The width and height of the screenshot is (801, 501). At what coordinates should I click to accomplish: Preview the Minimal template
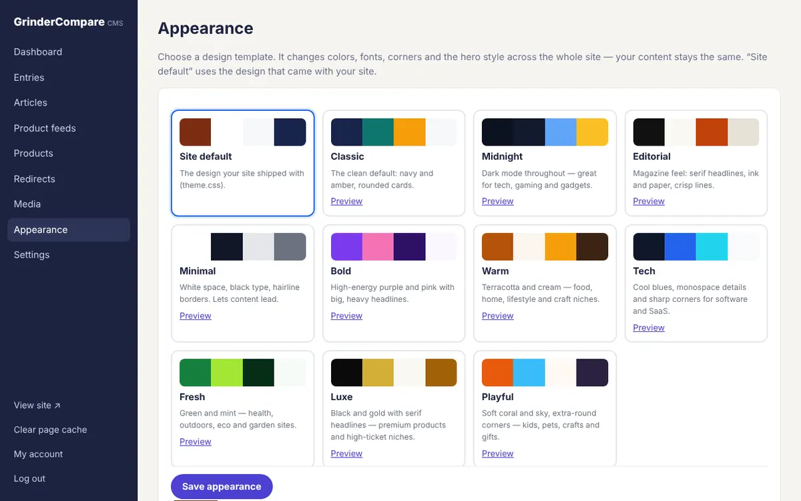click(196, 316)
